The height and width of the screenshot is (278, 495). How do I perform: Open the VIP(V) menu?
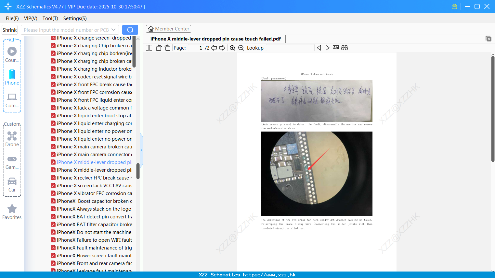[31, 18]
